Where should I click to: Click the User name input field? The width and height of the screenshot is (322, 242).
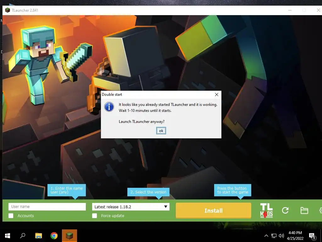point(47,207)
